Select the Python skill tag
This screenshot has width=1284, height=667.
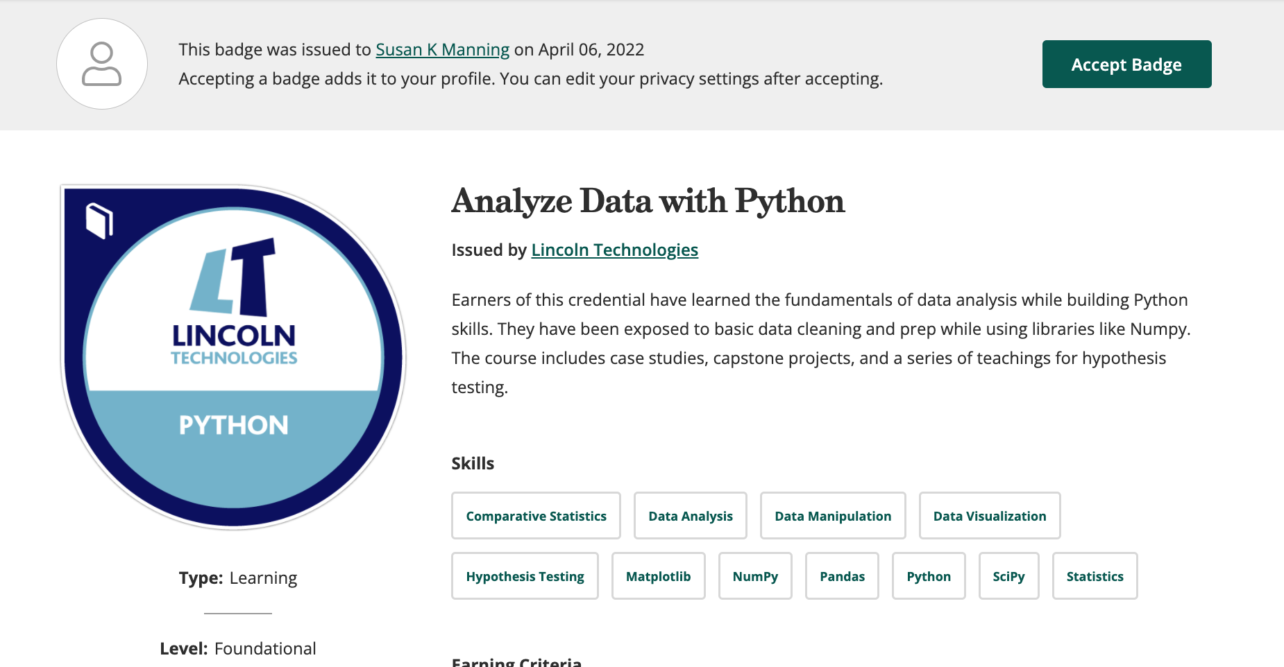(929, 576)
